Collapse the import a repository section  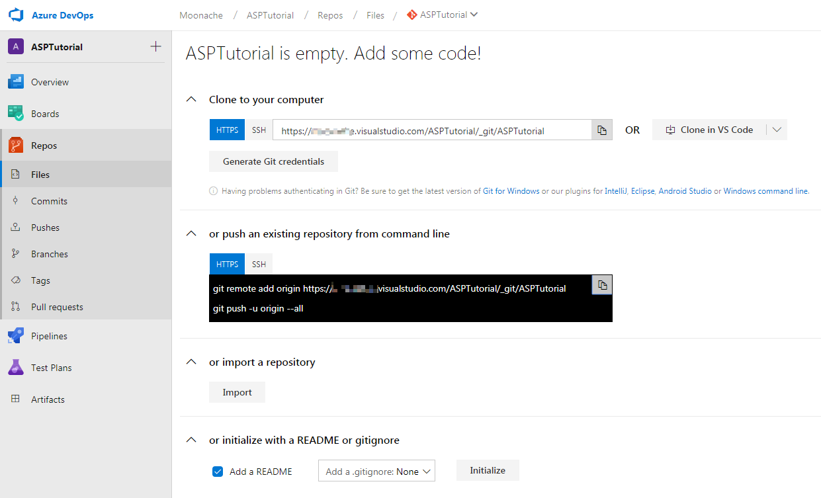pos(191,362)
